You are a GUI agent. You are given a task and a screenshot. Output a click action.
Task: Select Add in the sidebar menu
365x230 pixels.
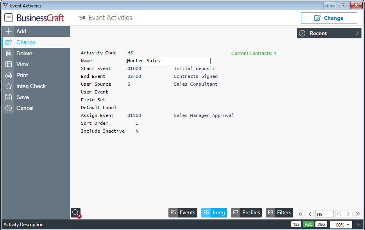(36, 31)
